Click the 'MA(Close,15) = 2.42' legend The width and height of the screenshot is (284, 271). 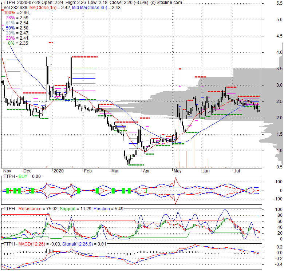point(50,8)
